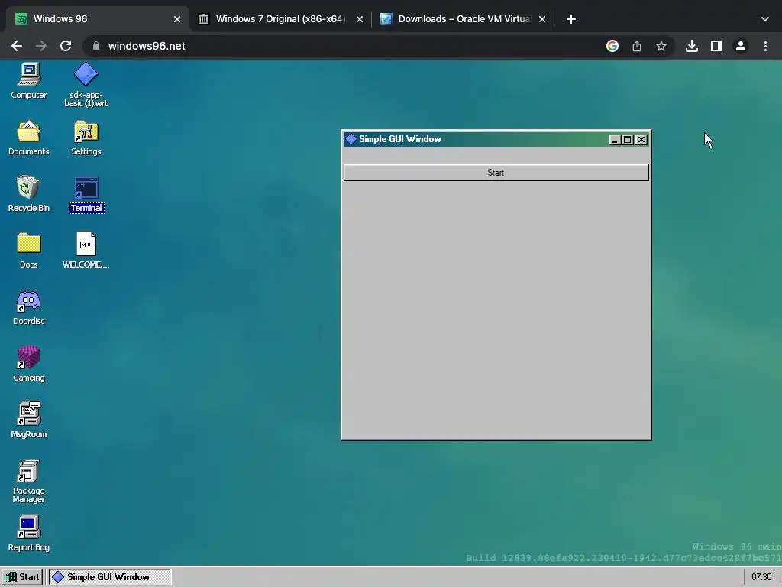Close the Downloads Oracle VM tab
Image resolution: width=782 pixels, height=587 pixels.
pyautogui.click(x=542, y=19)
